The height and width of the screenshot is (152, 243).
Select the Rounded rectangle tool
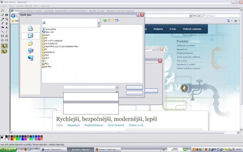tap(7, 40)
